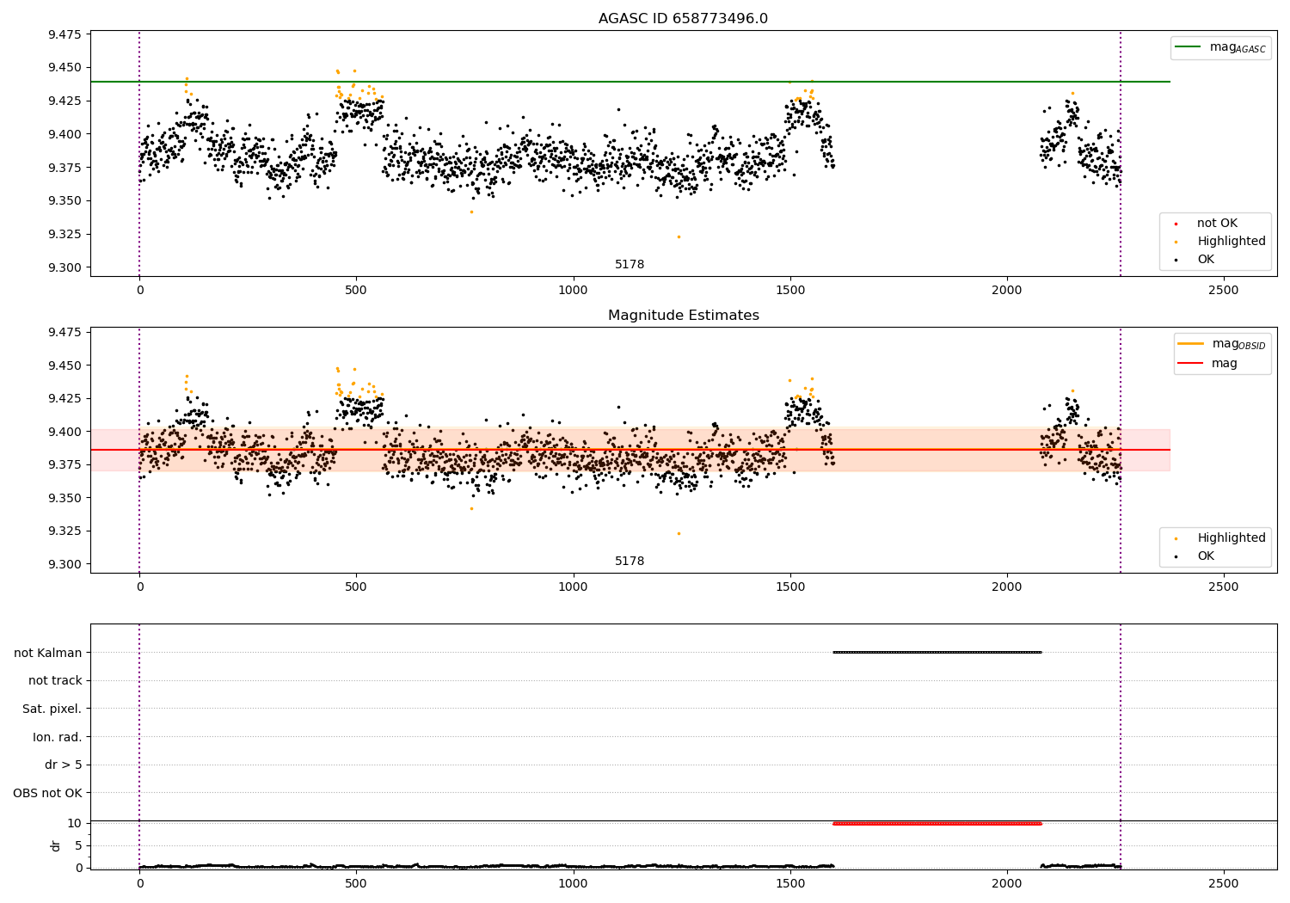The height and width of the screenshot is (903, 1290).
Task: Click 'Highlighted' legend entry in AGASC plot
Action: coord(1220,241)
